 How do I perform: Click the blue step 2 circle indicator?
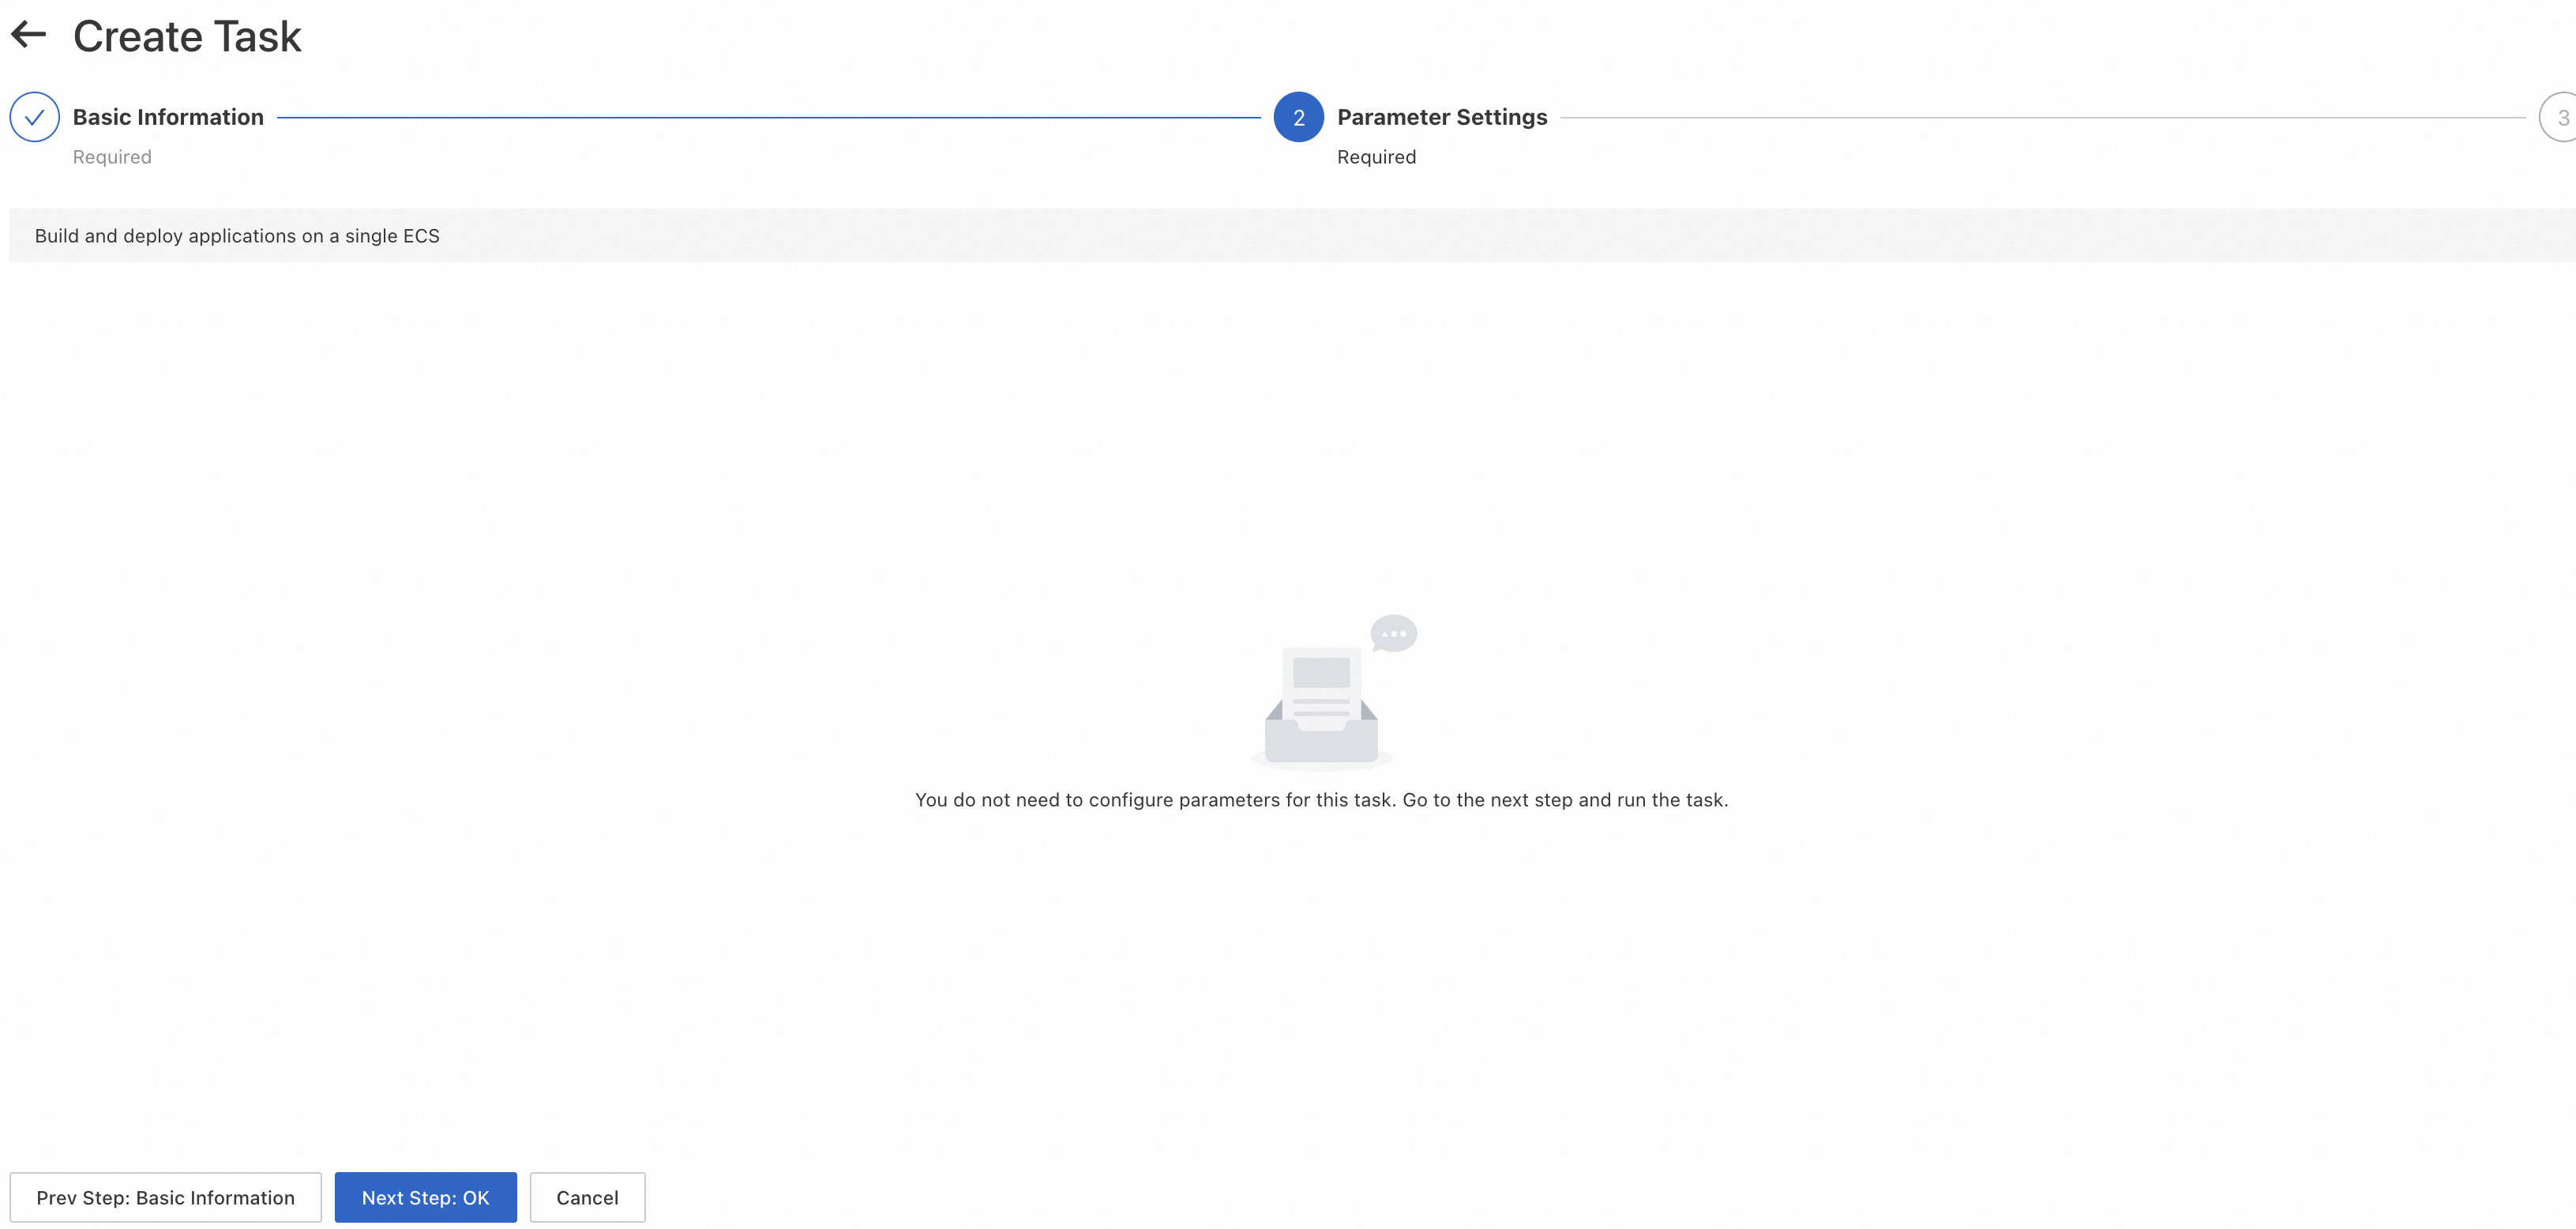coord(1298,116)
